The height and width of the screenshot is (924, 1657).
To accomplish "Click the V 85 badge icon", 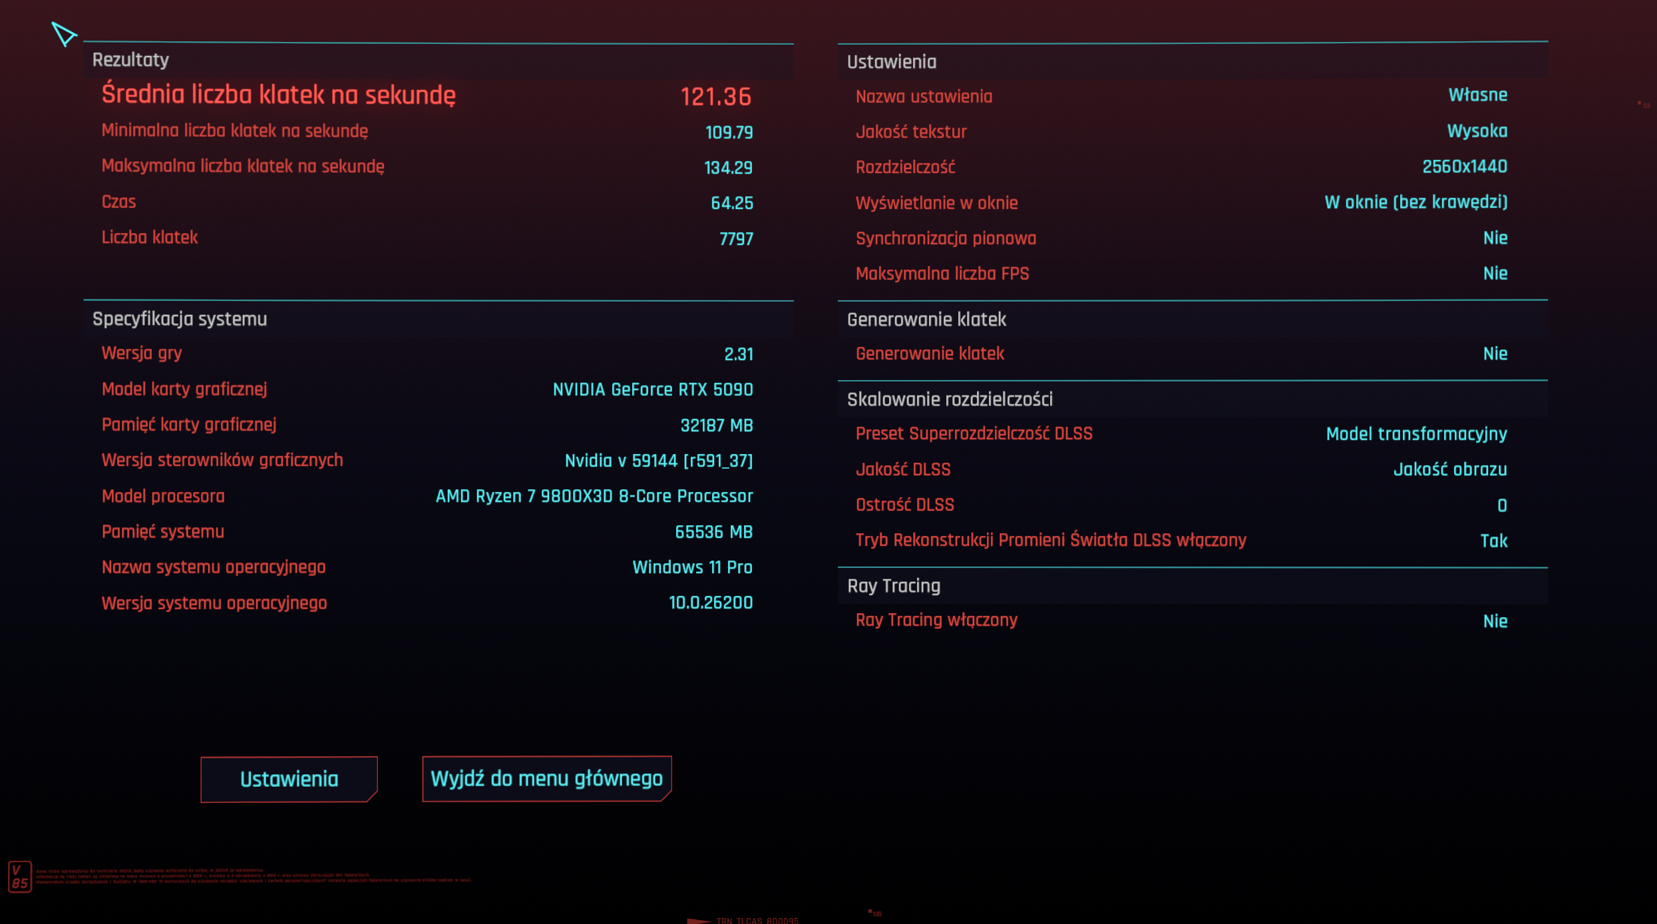I will [x=19, y=877].
